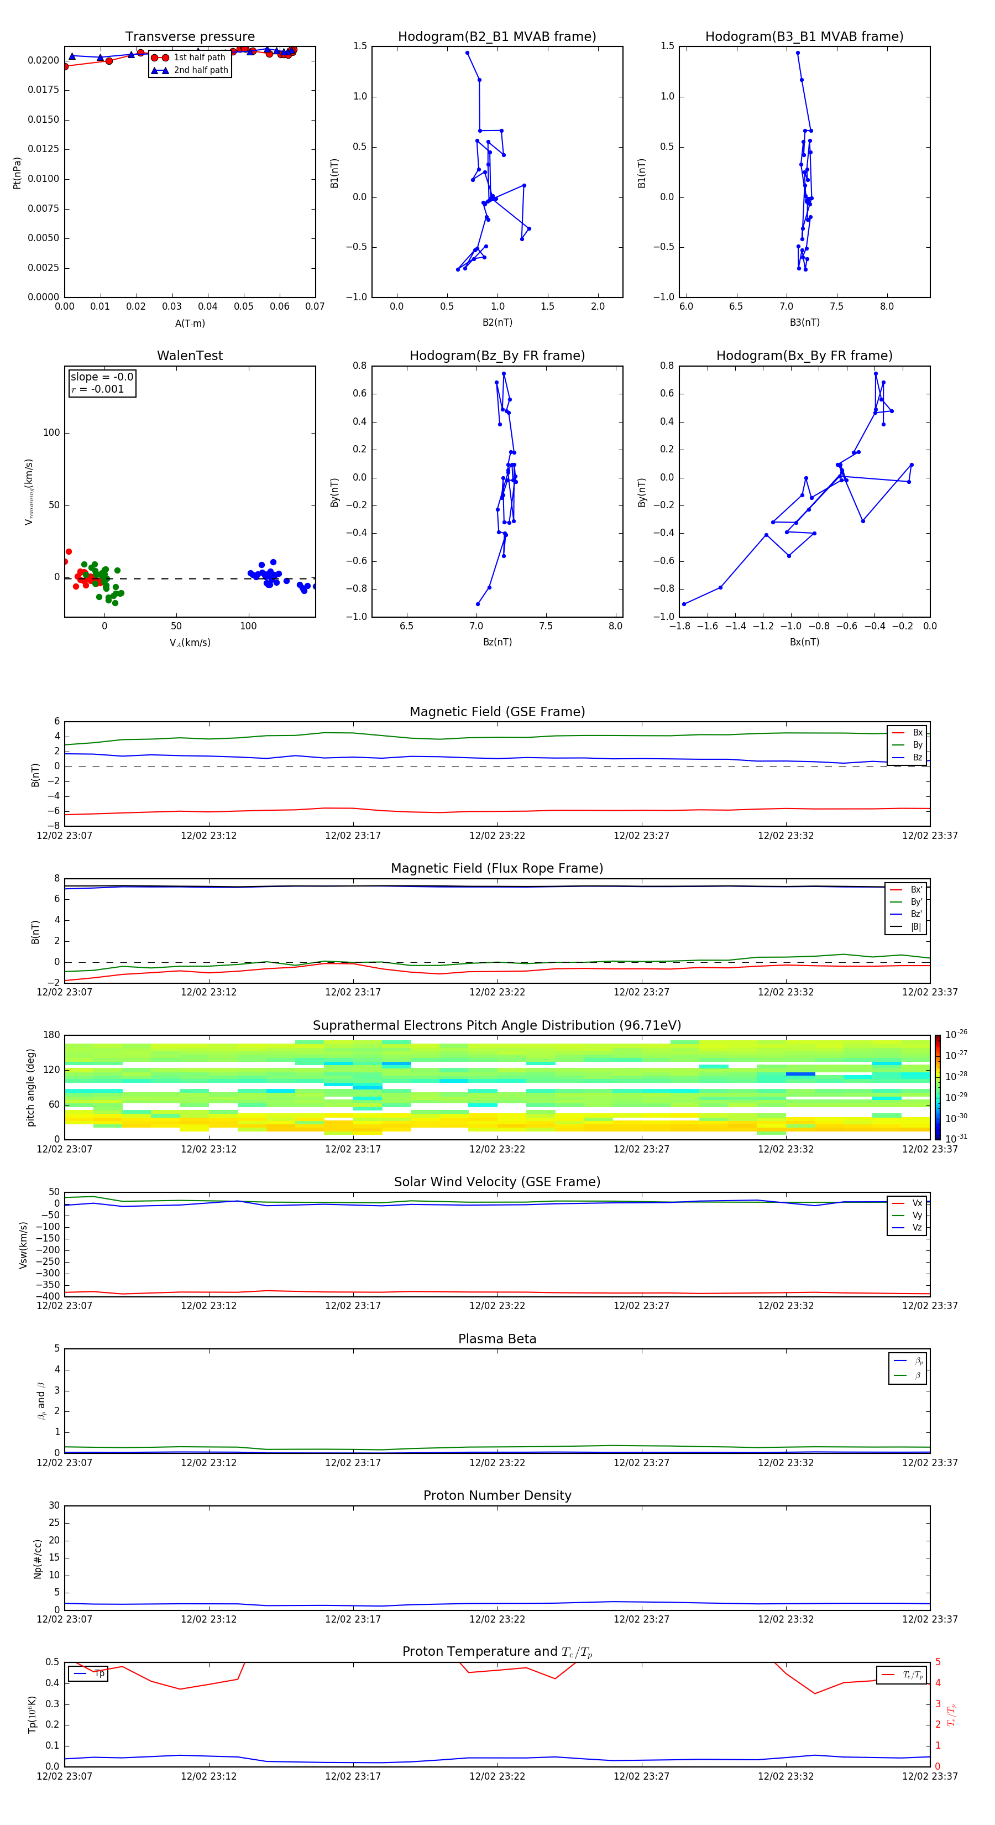The width and height of the screenshot is (995, 1825).
Task: Click the Bz legend entry in GSE panel
Action: point(907,757)
